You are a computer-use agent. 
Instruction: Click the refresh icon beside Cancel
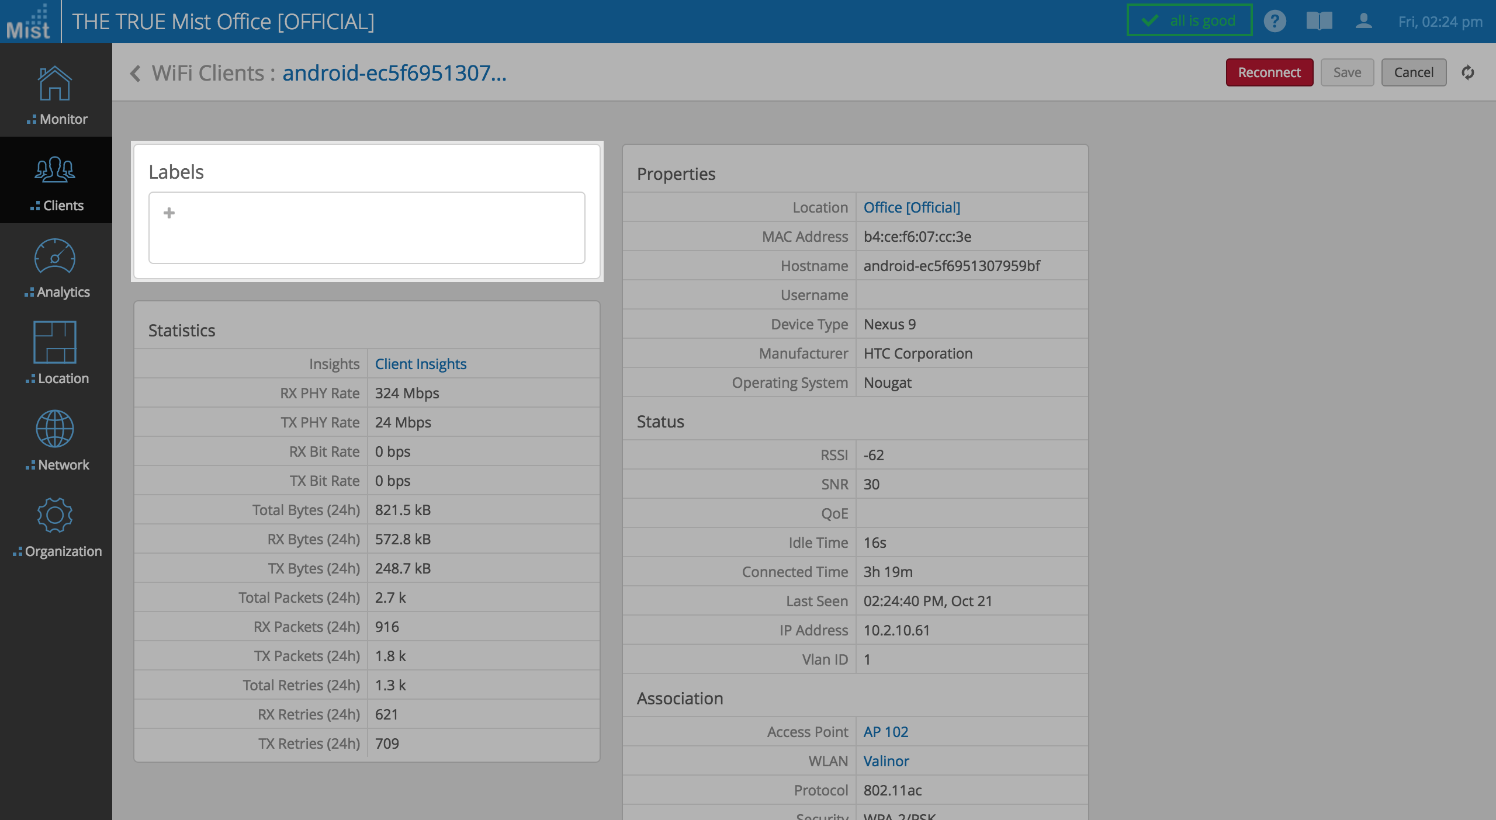tap(1467, 72)
